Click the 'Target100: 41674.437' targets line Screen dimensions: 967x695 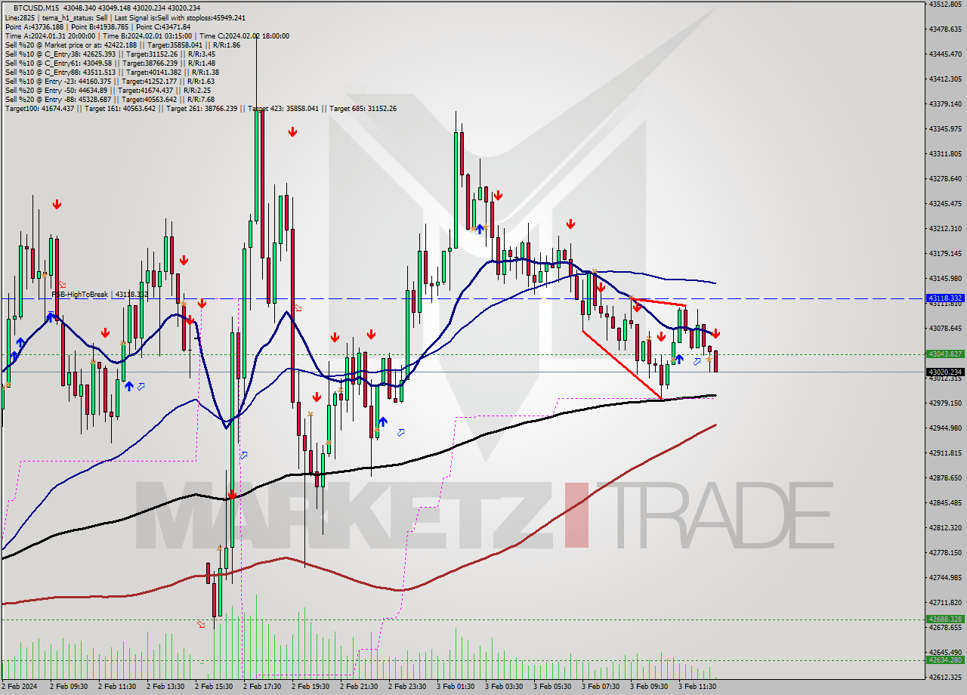tap(201, 108)
